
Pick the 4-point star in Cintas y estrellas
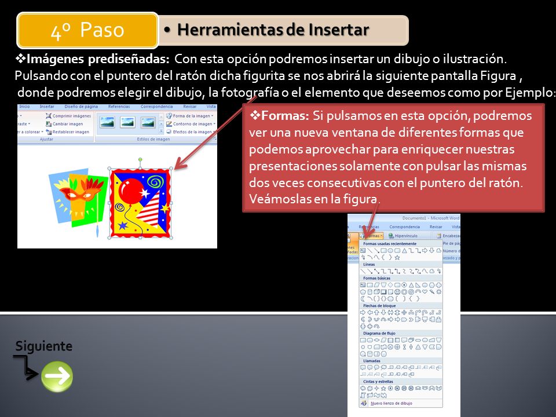click(376, 388)
